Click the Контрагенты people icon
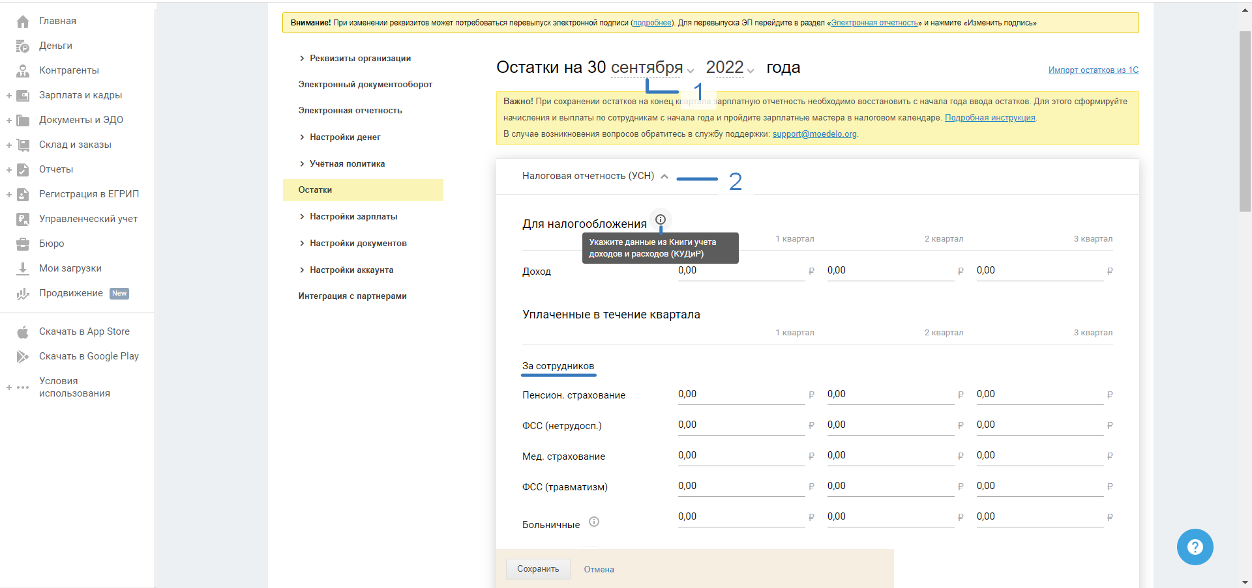 [x=23, y=71]
